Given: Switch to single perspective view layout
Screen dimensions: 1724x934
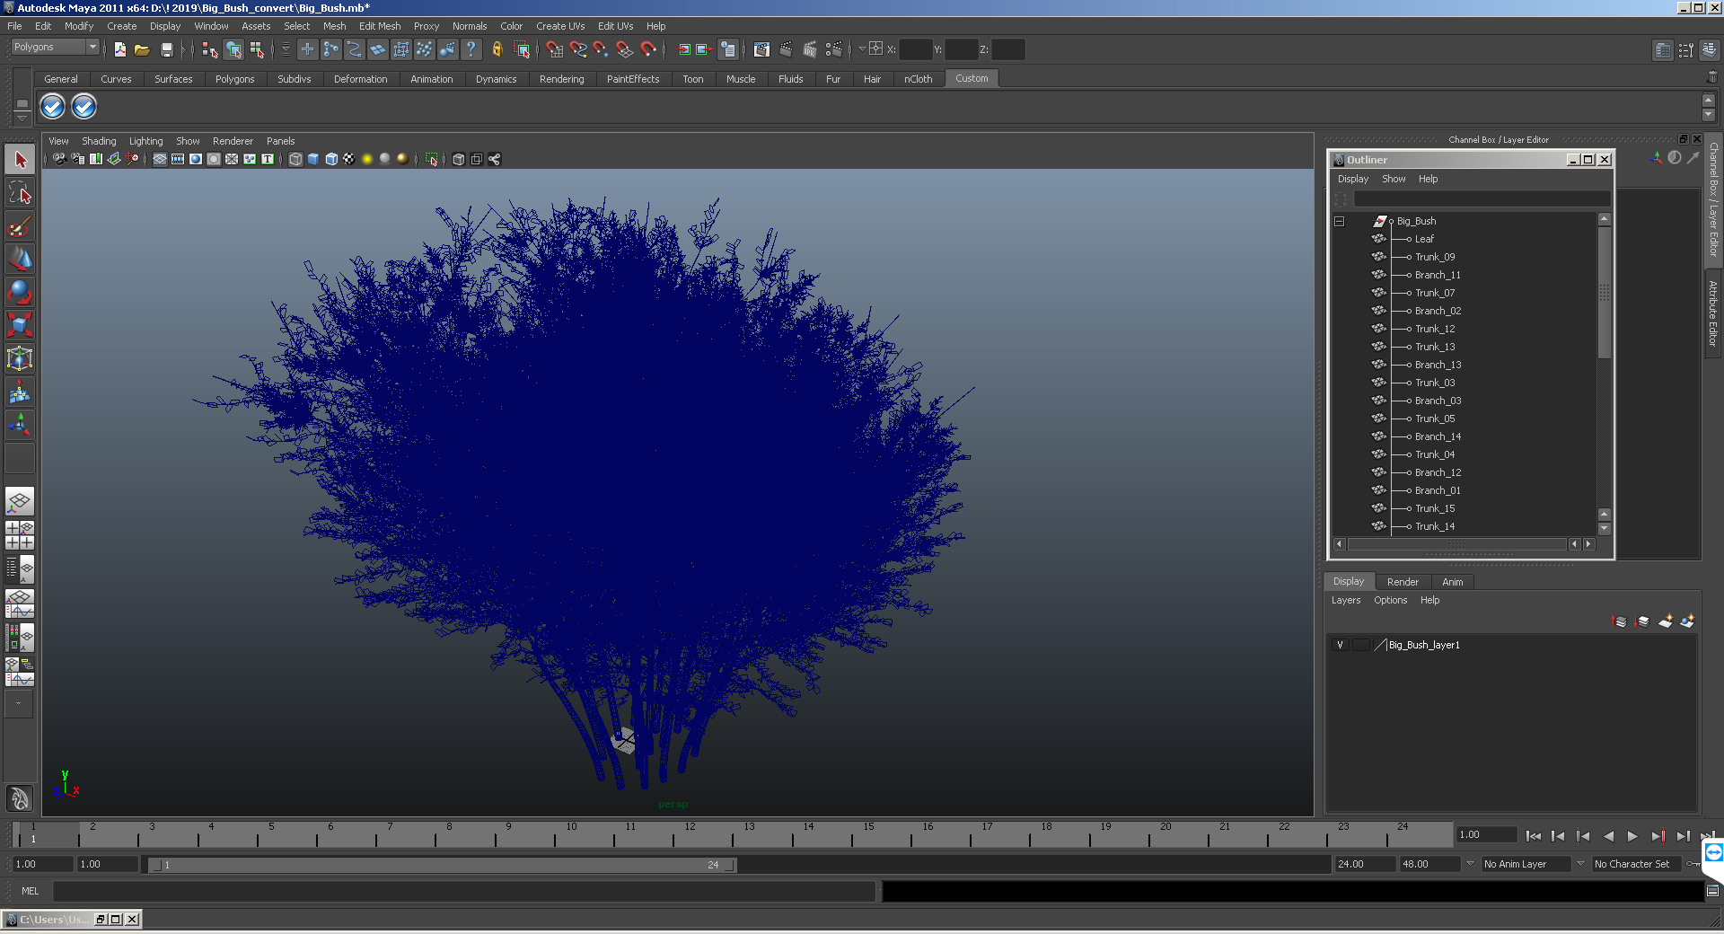Looking at the screenshot, I should [x=20, y=501].
